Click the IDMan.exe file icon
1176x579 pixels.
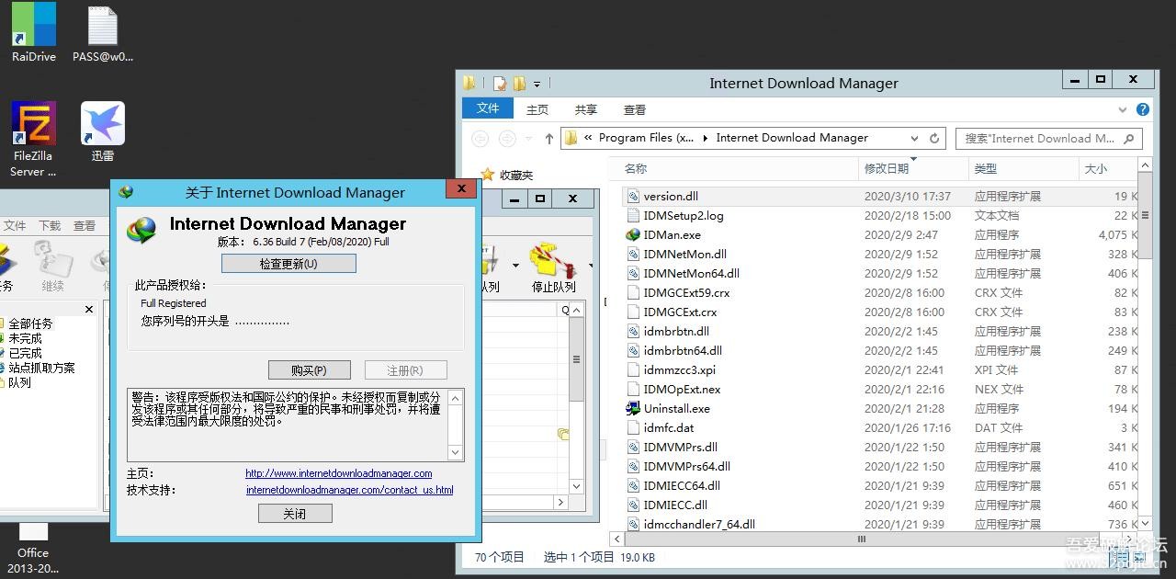[633, 234]
